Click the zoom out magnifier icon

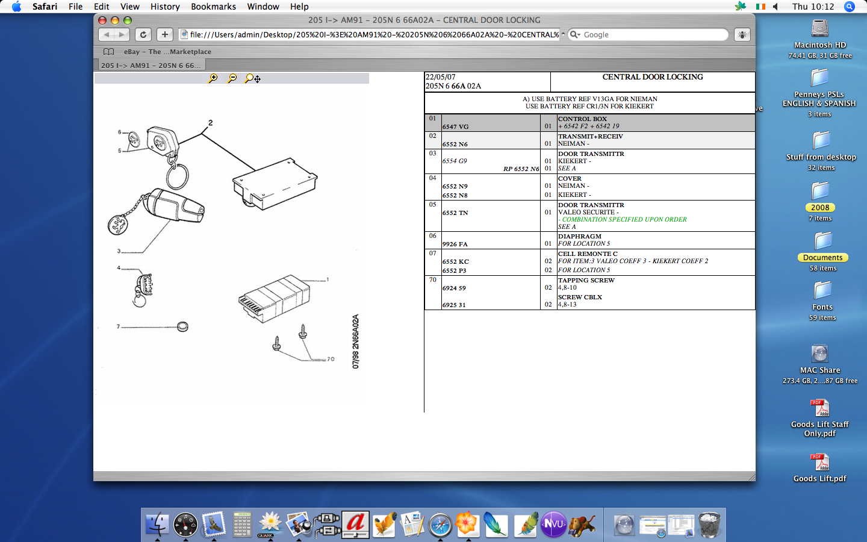click(x=232, y=78)
